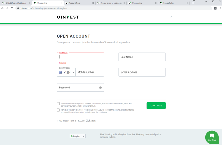Click the OINVEST logo
The width and height of the screenshot is (222, 145).
click(x=68, y=17)
